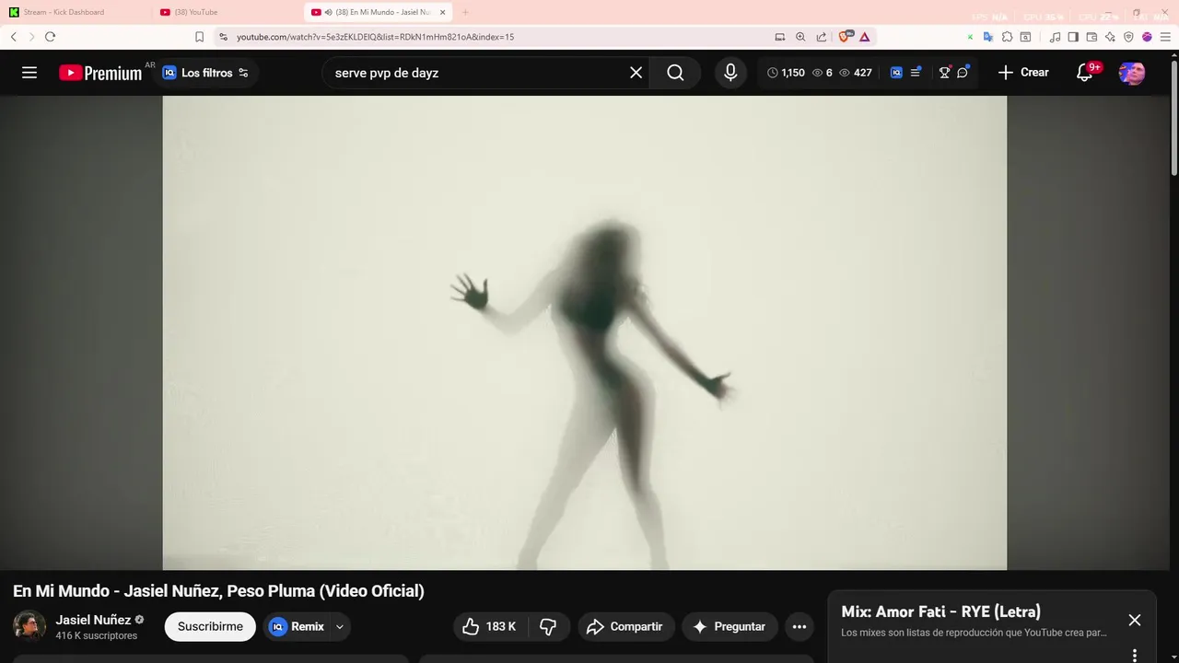Open the media control music note

click(x=1055, y=37)
